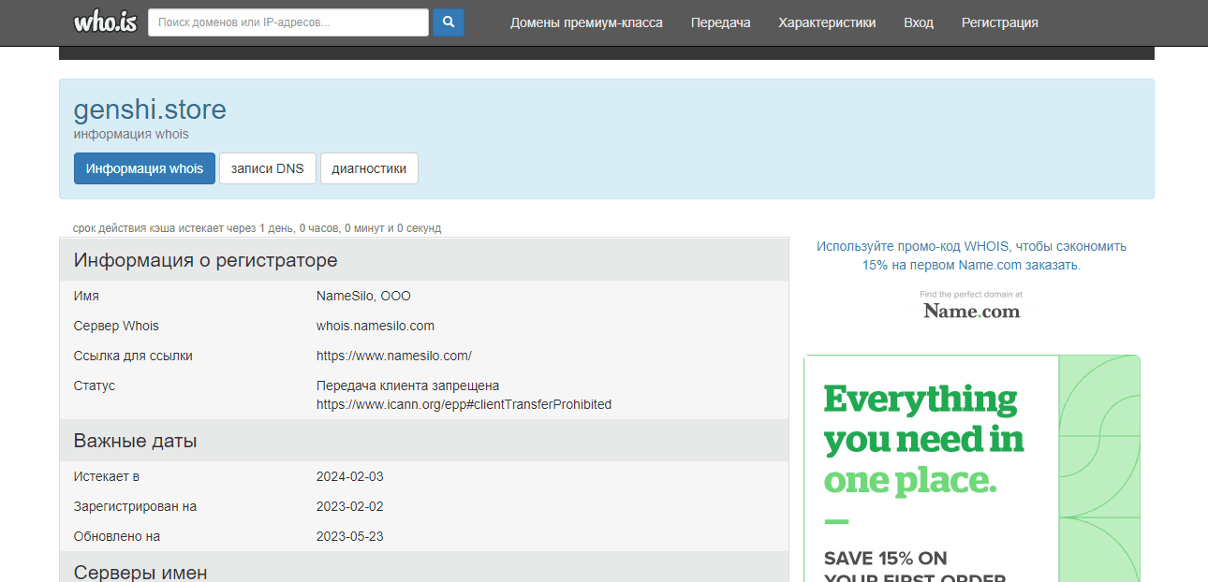Click the icann.org clientTransferProhibited status URL

coord(464,404)
